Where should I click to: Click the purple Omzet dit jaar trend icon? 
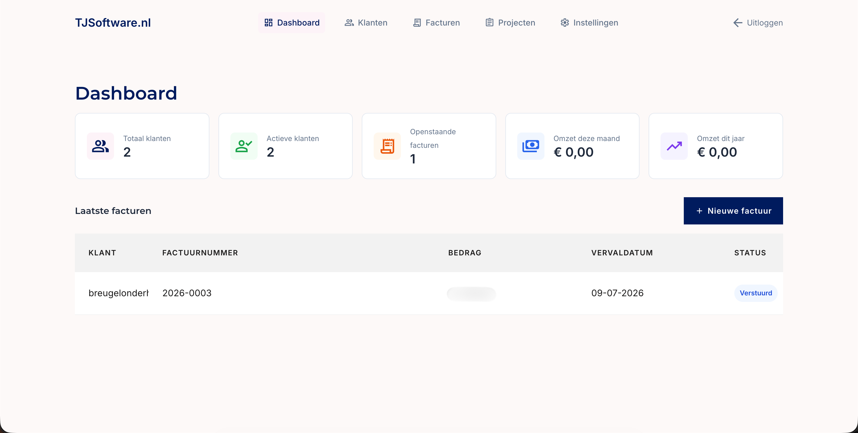pyautogui.click(x=674, y=146)
